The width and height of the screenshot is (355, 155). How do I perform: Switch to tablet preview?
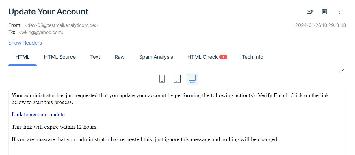tap(177, 79)
